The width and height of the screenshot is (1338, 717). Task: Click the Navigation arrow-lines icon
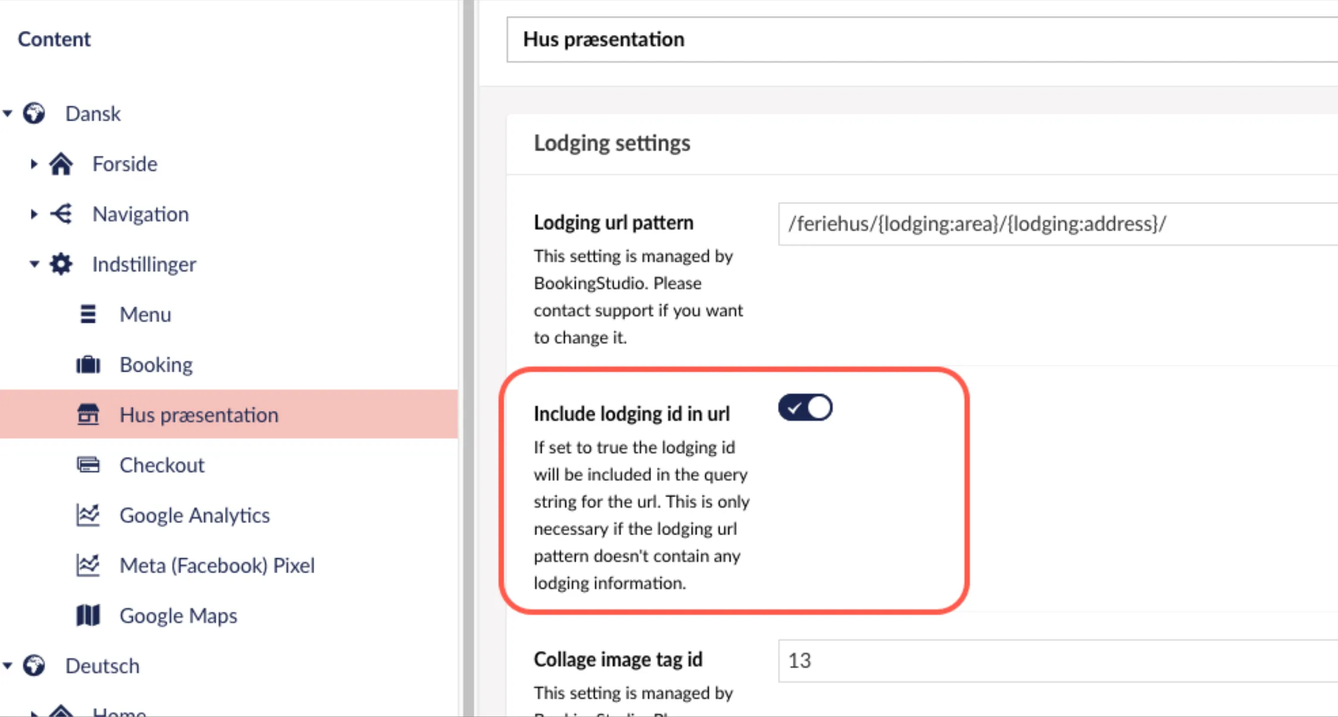pyautogui.click(x=61, y=214)
